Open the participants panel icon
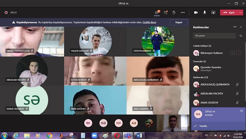This screenshot has width=246, height=139. click(x=157, y=13)
